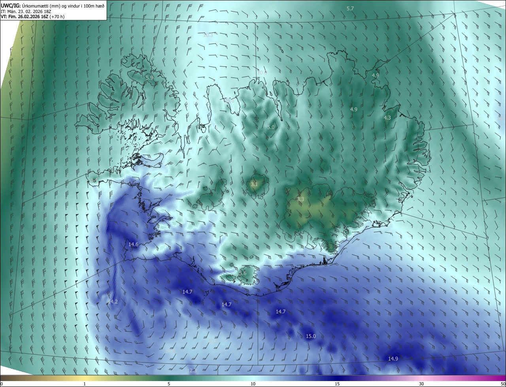
Task: Click the color scale tick labeled 5
Action: click(169, 384)
